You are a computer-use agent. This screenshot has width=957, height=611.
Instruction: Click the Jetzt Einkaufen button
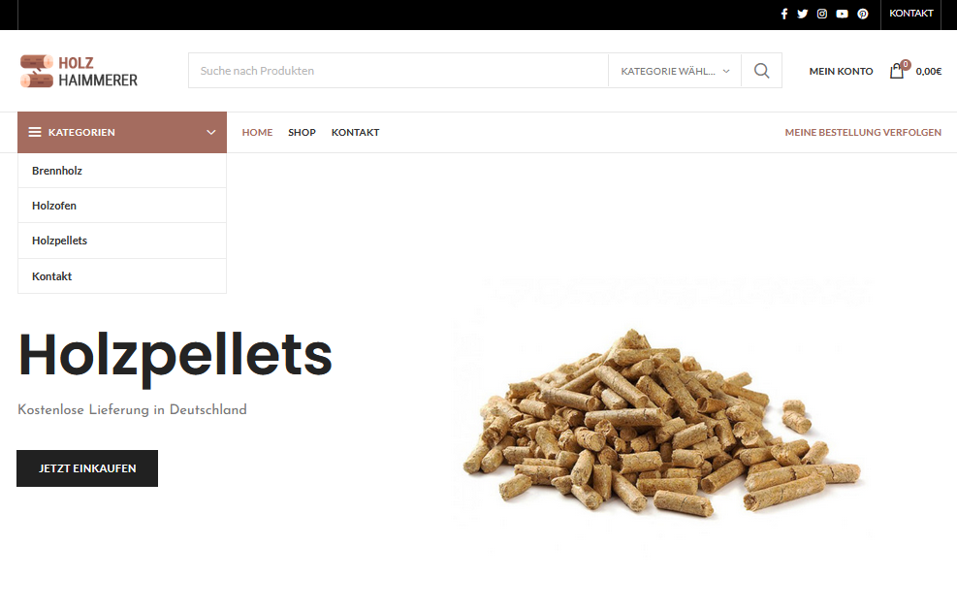click(x=87, y=468)
